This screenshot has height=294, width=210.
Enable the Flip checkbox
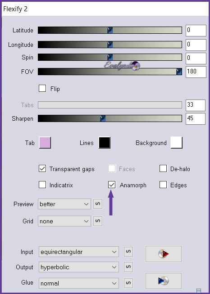coord(42,88)
